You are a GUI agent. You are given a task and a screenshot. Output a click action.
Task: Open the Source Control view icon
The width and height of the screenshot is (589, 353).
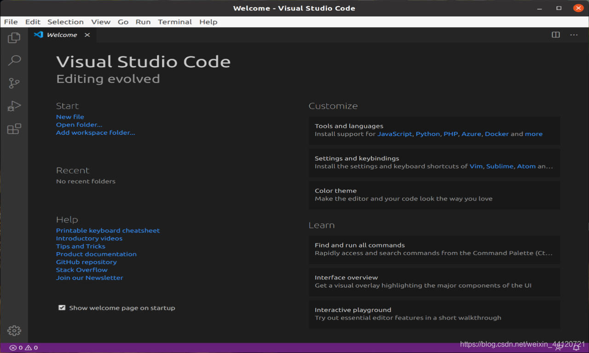click(x=14, y=83)
